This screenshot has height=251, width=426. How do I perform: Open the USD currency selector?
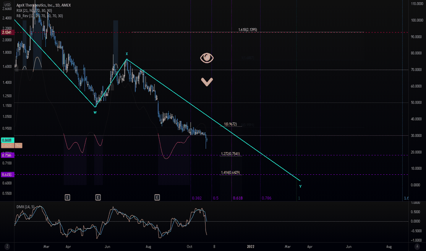pyautogui.click(x=7, y=5)
